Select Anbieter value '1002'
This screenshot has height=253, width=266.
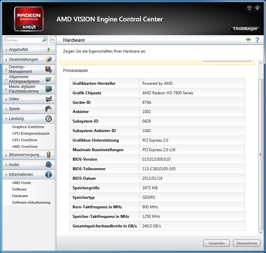[146, 112]
